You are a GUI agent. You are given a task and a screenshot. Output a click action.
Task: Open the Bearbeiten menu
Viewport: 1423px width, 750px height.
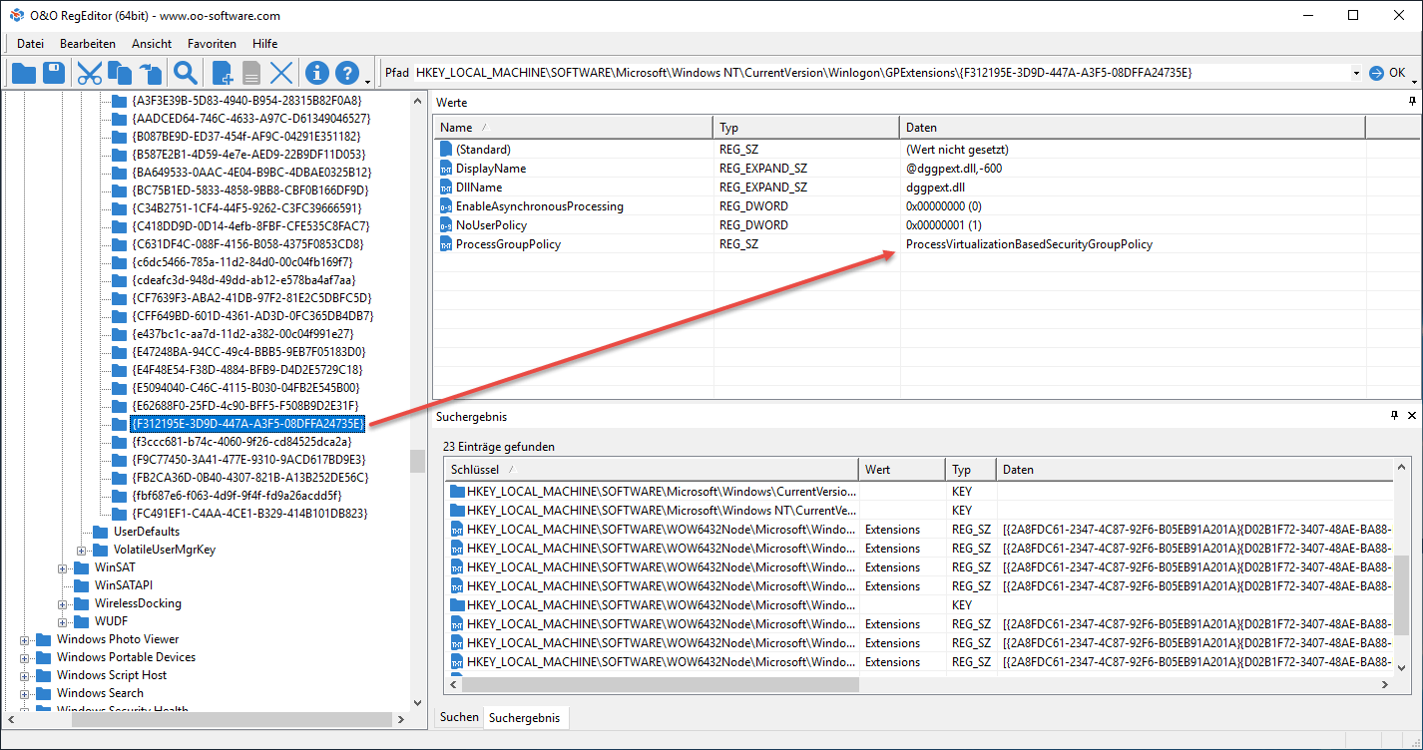(88, 44)
